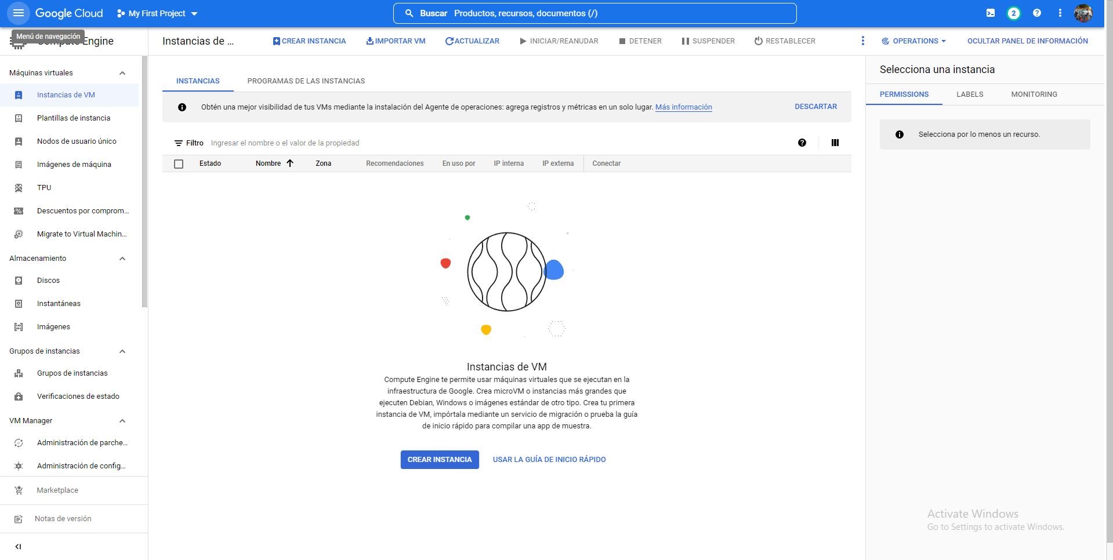Click the Marketplace cart icon
The image size is (1113, 560).
[x=19, y=490]
